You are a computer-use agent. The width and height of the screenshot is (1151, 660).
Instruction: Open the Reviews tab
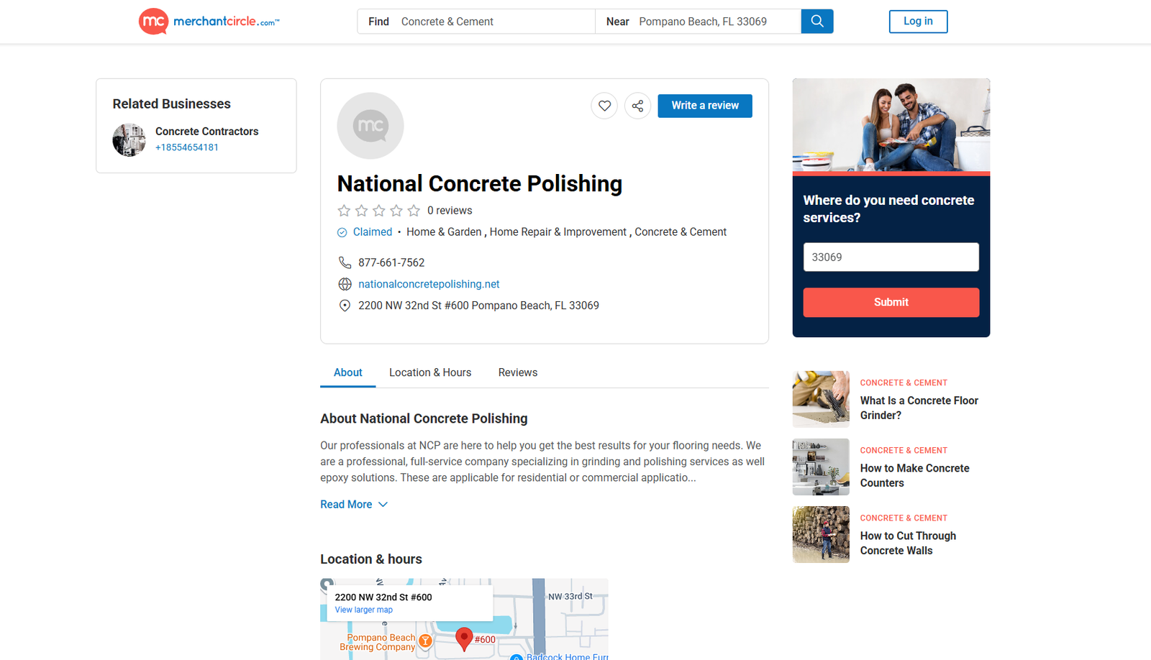pyautogui.click(x=517, y=372)
